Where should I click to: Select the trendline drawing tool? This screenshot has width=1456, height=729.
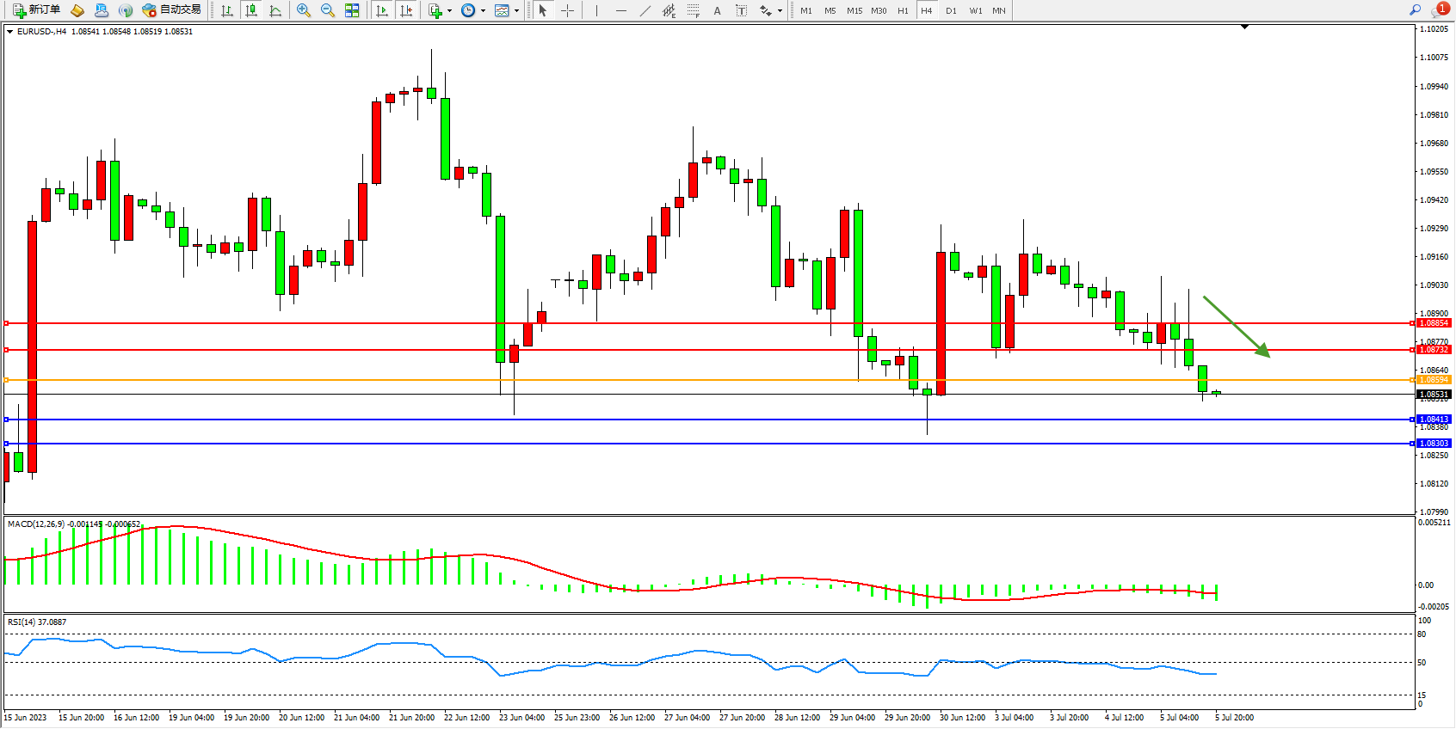click(x=645, y=10)
